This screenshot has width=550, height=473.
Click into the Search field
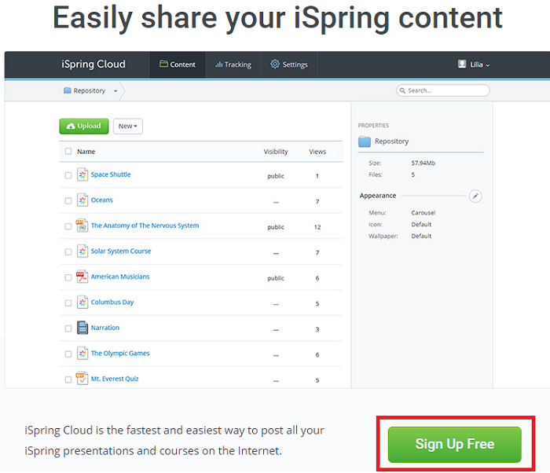[446, 90]
